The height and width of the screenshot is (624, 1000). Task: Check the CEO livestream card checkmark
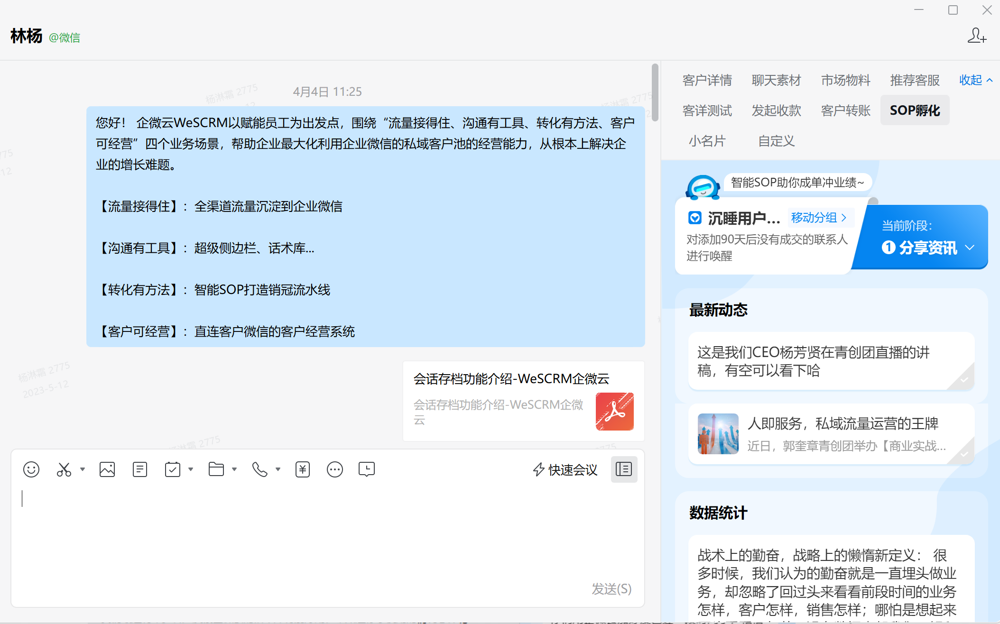[964, 380]
